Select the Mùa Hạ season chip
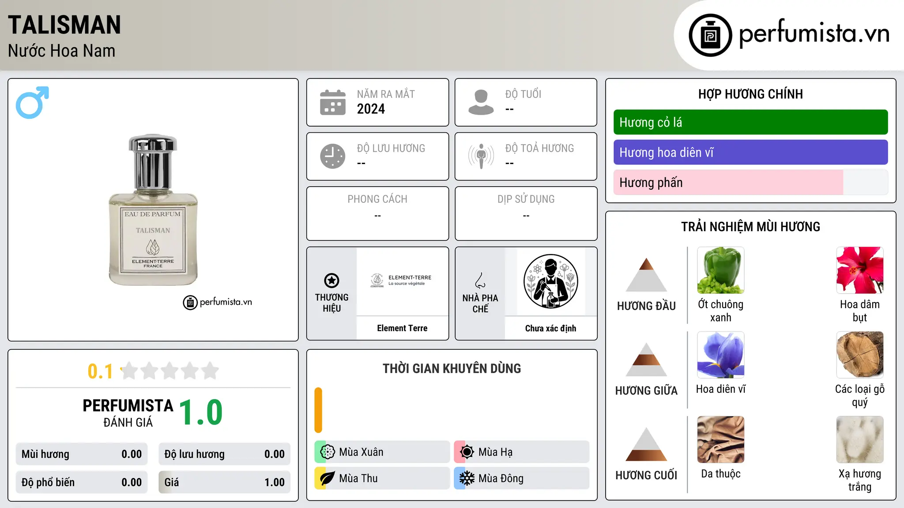The height and width of the screenshot is (508, 904). (522, 452)
